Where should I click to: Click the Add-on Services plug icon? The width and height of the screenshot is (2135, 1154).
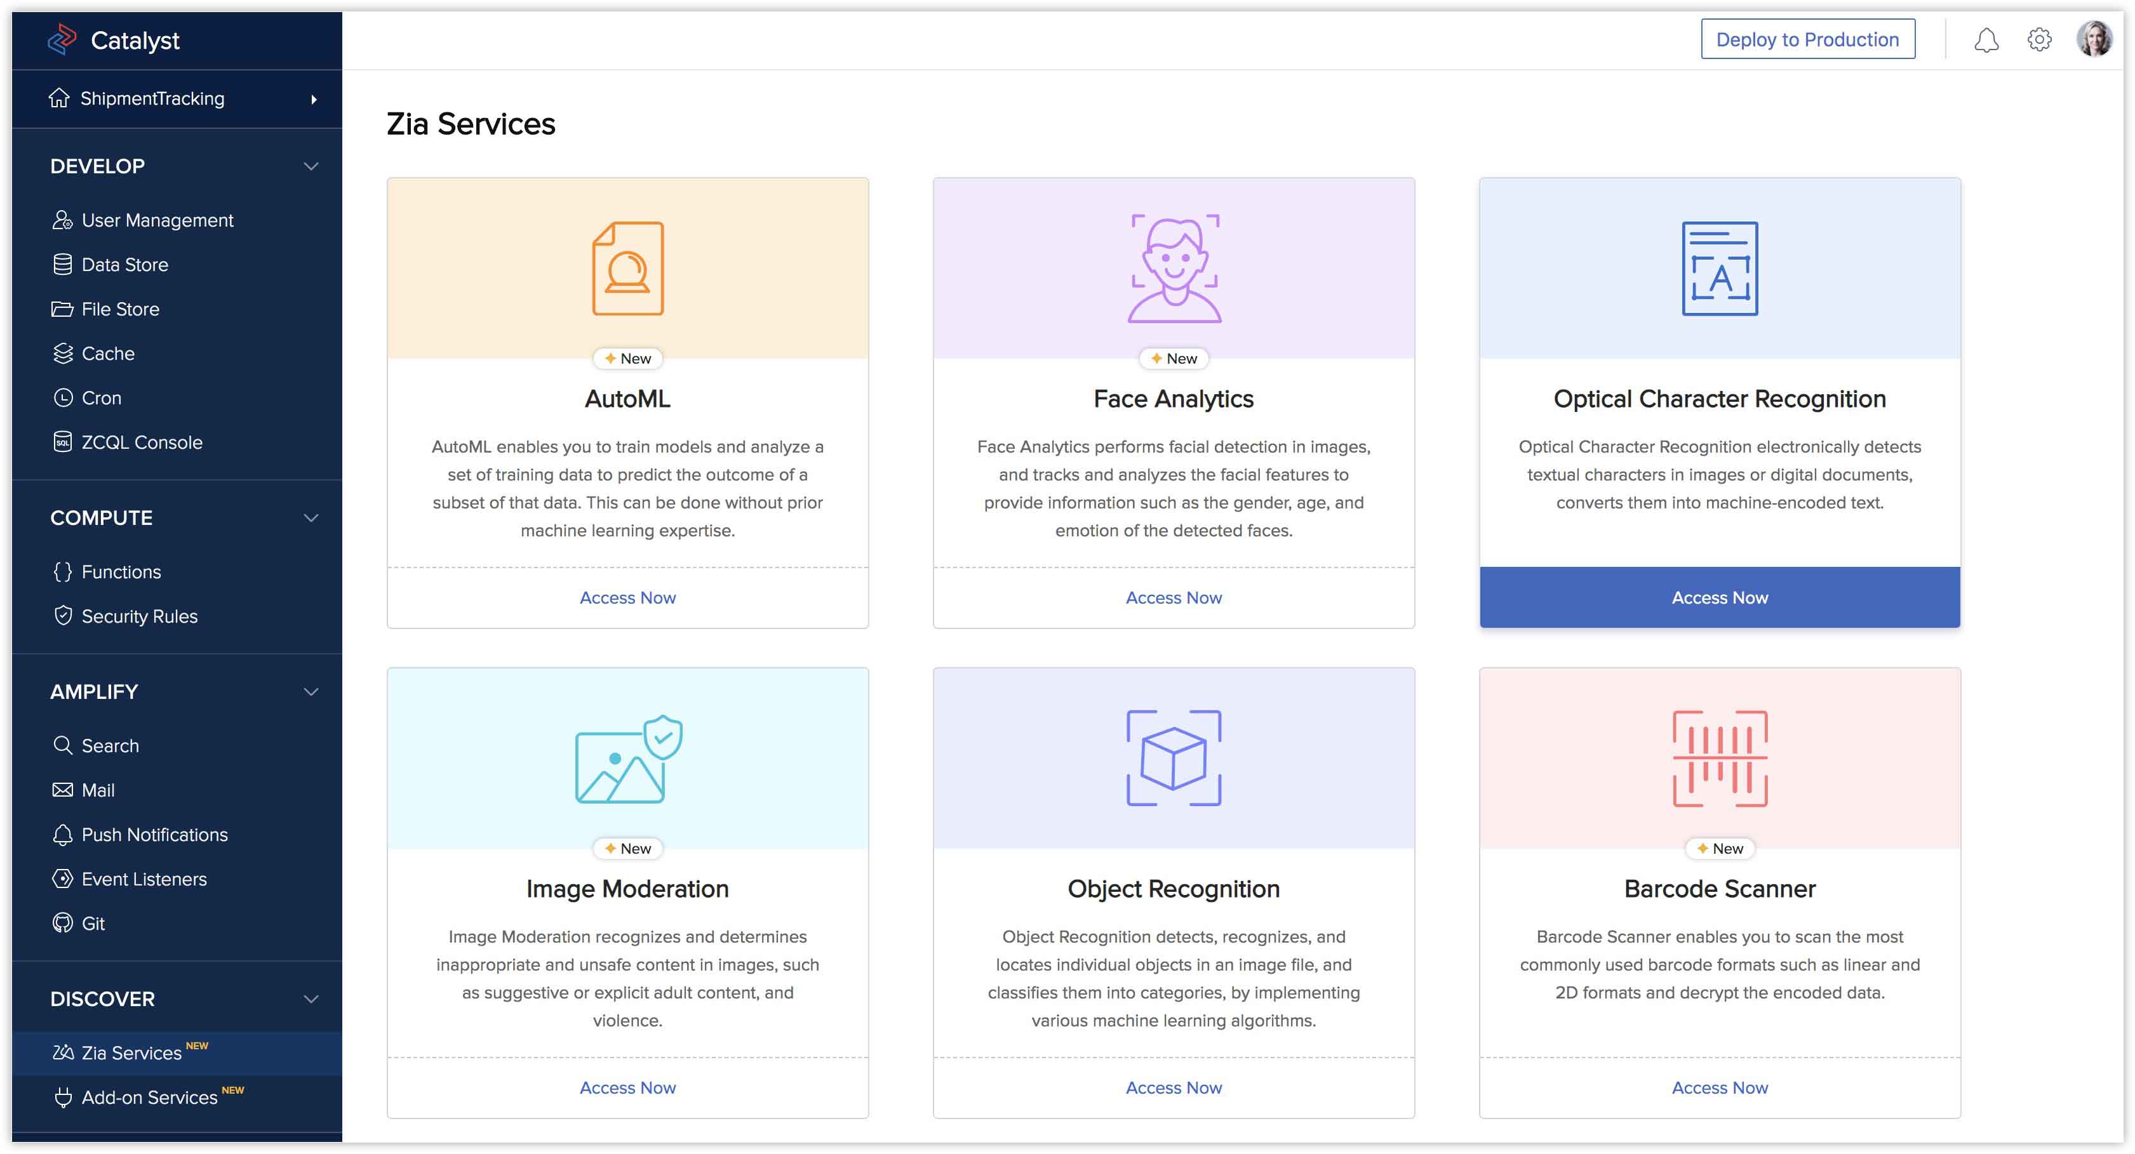point(62,1097)
